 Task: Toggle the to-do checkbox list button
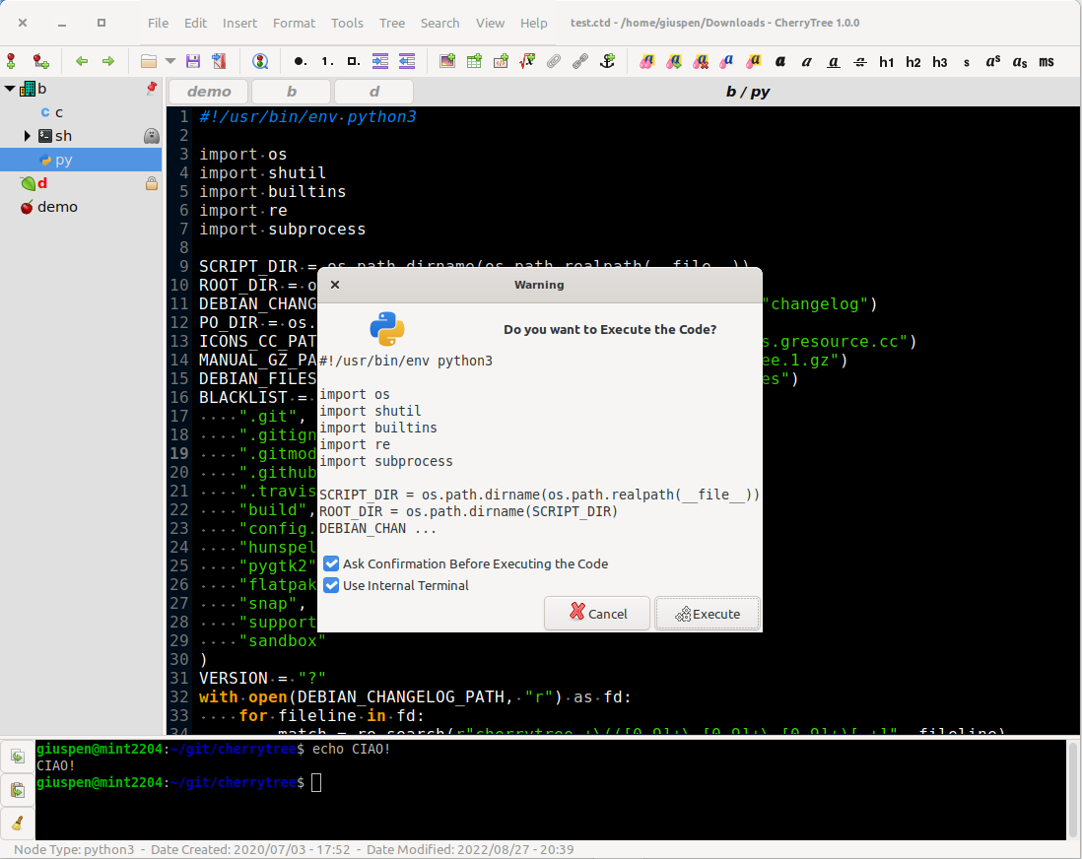click(x=353, y=61)
